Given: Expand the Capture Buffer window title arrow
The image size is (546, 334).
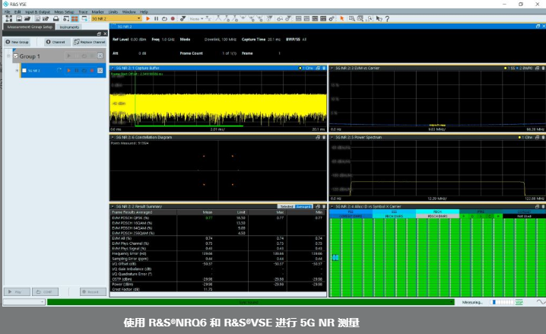Looking at the screenshot, I should coord(113,68).
